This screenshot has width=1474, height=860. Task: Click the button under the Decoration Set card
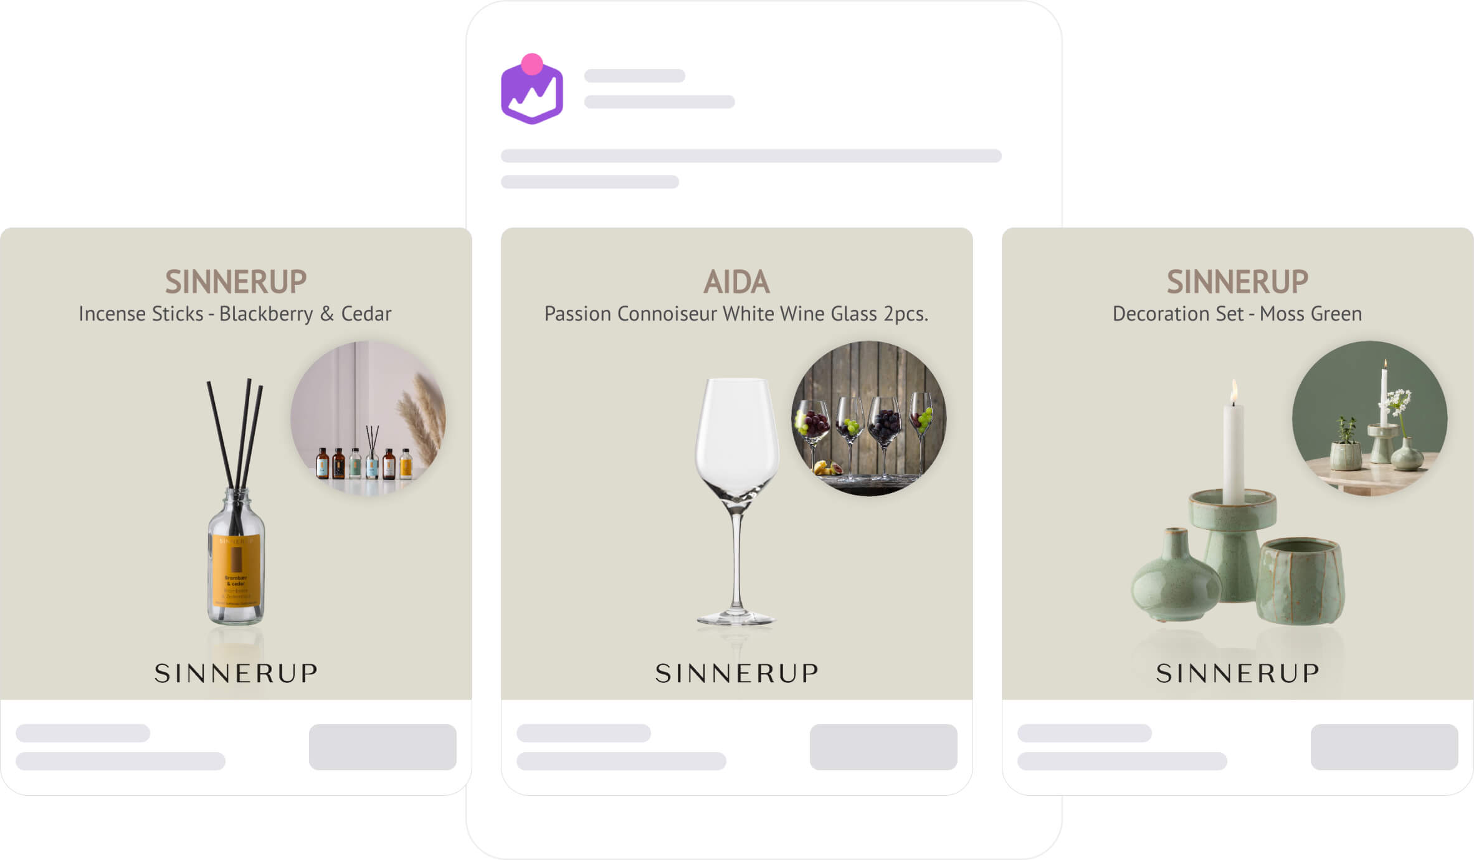tap(1384, 747)
